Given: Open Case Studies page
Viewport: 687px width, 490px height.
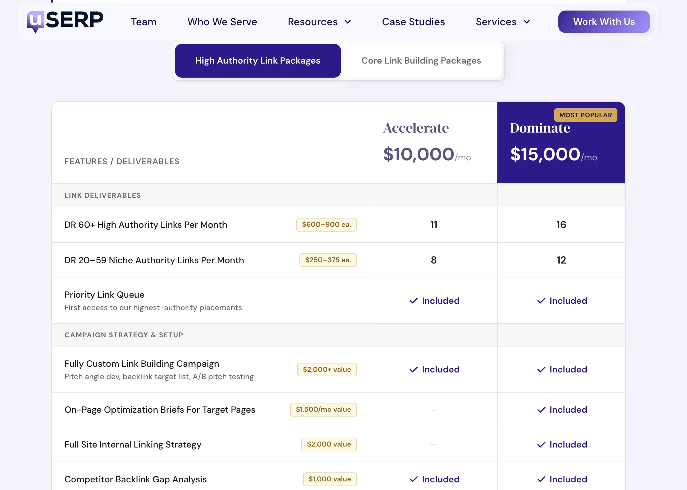Looking at the screenshot, I should tap(413, 22).
